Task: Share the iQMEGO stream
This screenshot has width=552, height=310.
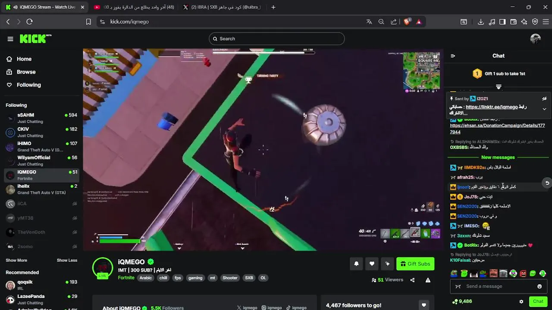Action: (412, 280)
